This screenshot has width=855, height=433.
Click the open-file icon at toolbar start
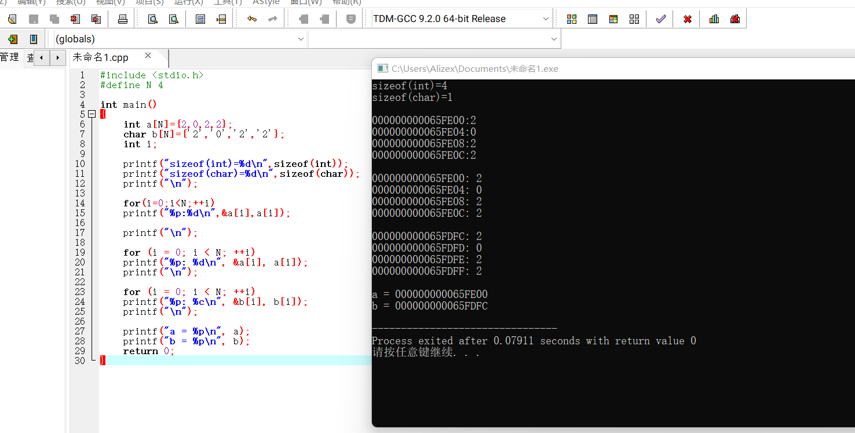13,19
